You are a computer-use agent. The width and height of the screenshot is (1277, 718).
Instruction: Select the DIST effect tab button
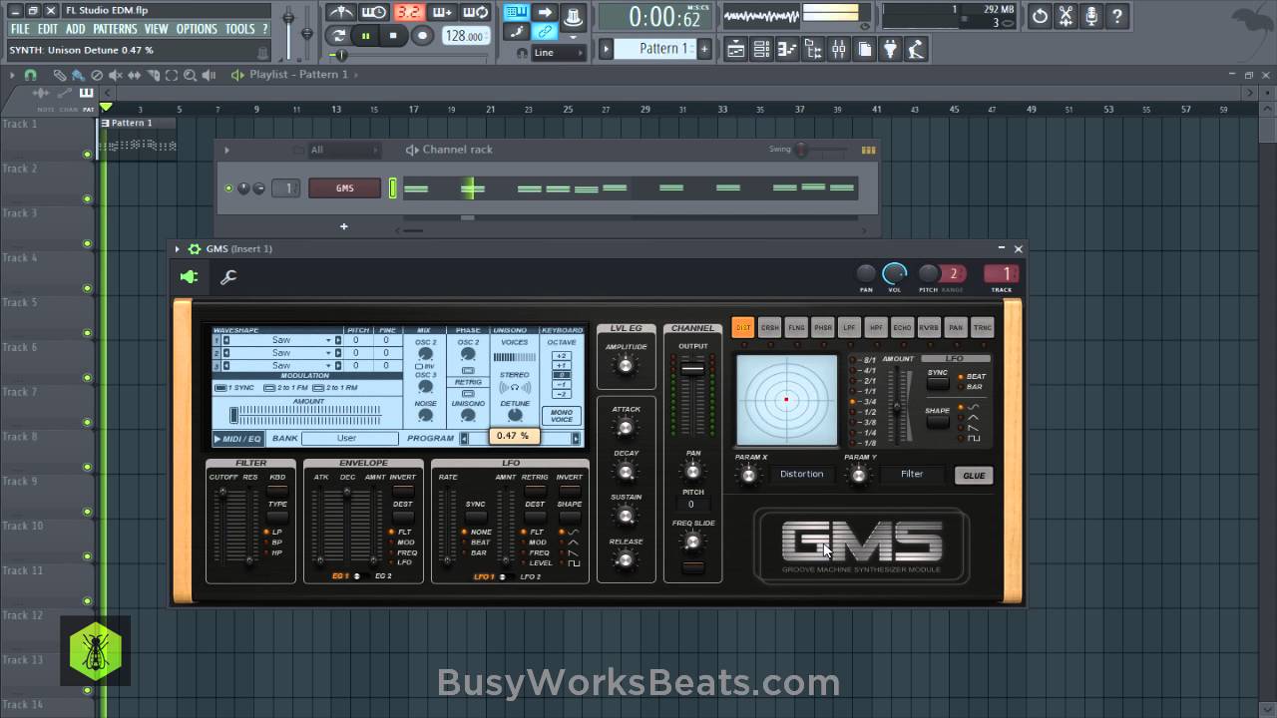[x=743, y=327]
